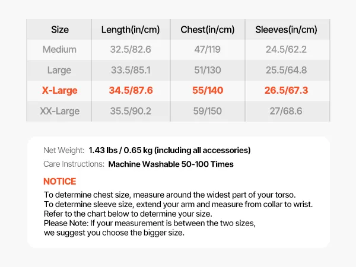356x267 pixels.
Task: Select the Large size row label
Action: tap(59, 70)
